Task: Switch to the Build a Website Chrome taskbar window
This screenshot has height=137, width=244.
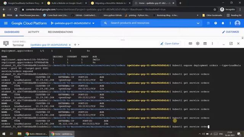Action: click(36, 134)
